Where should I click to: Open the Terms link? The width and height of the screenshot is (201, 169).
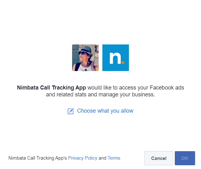pyautogui.click(x=114, y=158)
